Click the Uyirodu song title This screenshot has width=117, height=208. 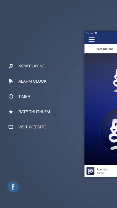pos(103,169)
